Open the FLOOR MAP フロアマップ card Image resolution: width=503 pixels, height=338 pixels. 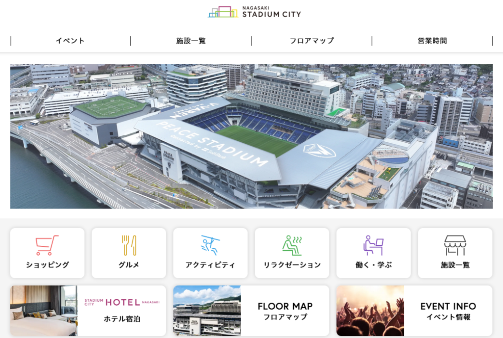pyautogui.click(x=251, y=311)
